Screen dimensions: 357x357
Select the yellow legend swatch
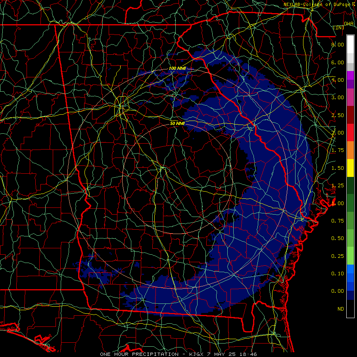350,168
